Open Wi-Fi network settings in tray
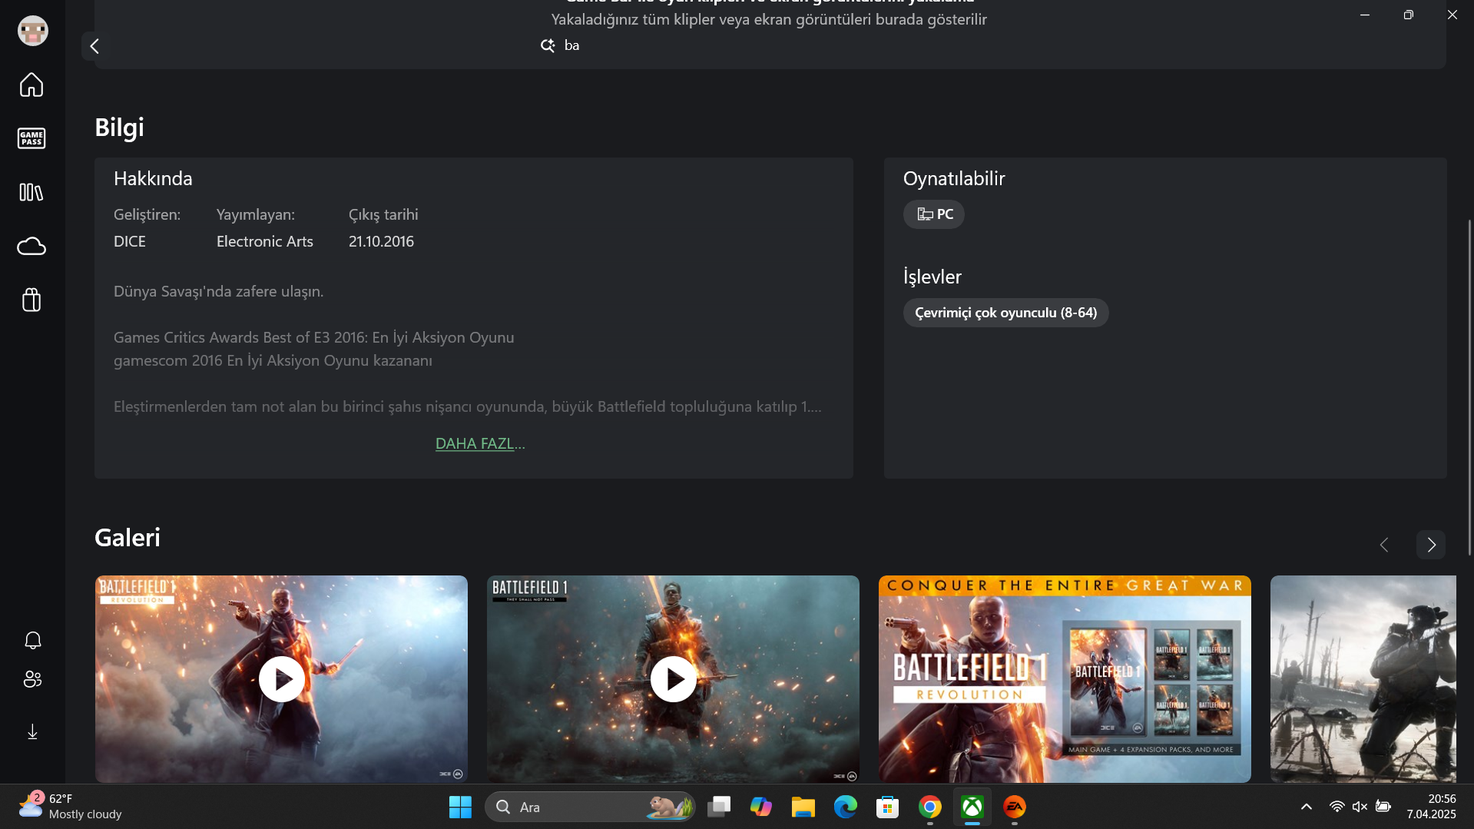This screenshot has width=1474, height=829. tap(1337, 807)
